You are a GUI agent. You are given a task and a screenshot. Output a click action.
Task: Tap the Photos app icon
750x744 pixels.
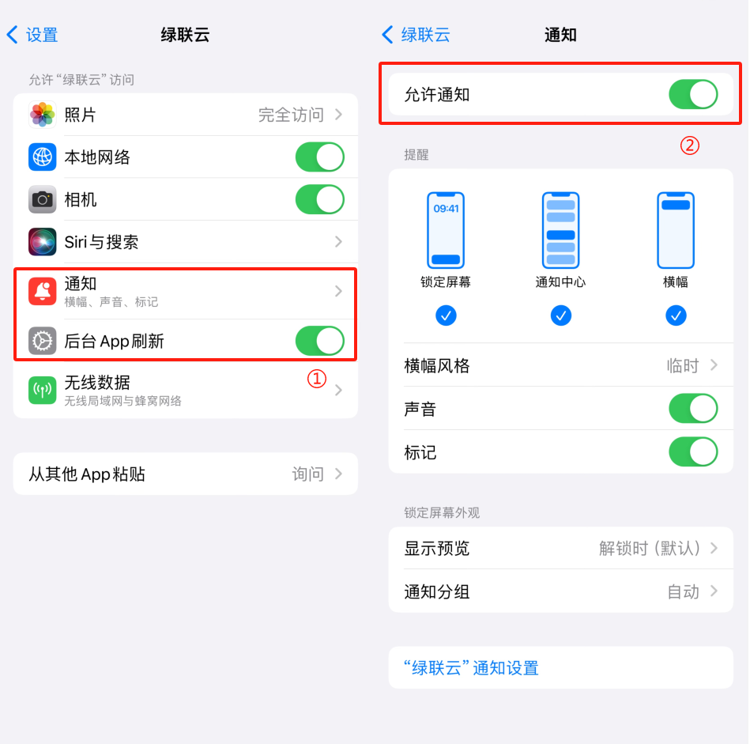(42, 115)
